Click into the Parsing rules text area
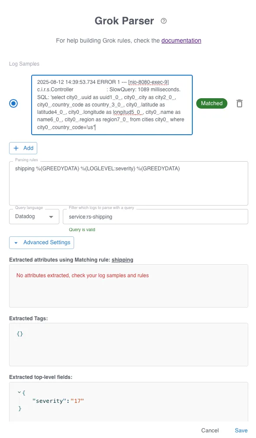Viewport: 256px width, 438px height. tap(128, 183)
